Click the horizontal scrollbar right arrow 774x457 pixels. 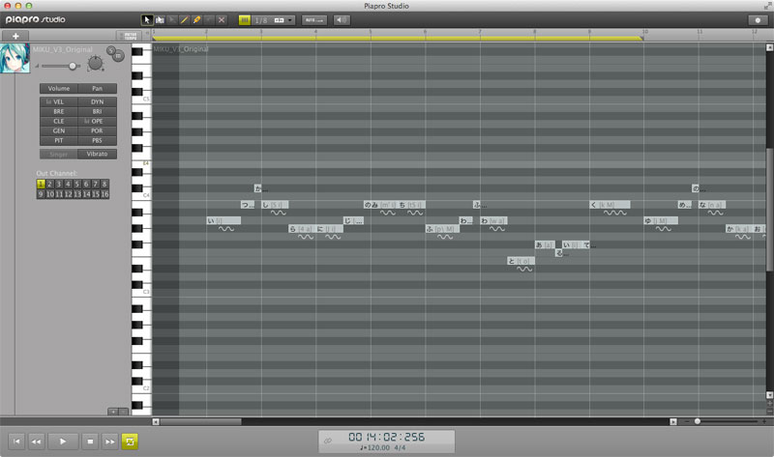(673, 421)
